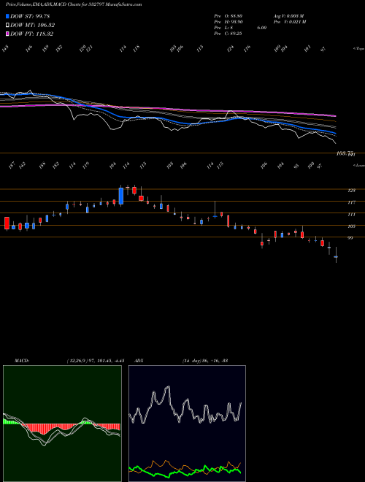This screenshot has height=482, width=365.
Task: Click the 'ADX' panel label
Action: pos(137,360)
